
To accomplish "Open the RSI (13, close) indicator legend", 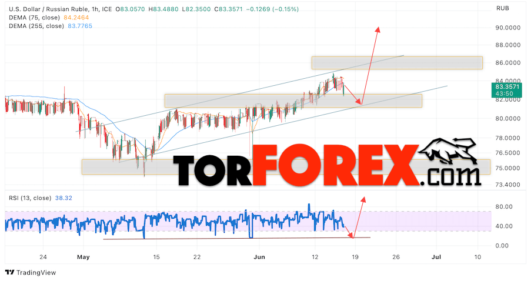I will [x=30, y=198].
